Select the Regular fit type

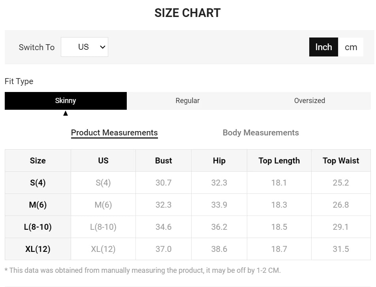(188, 101)
